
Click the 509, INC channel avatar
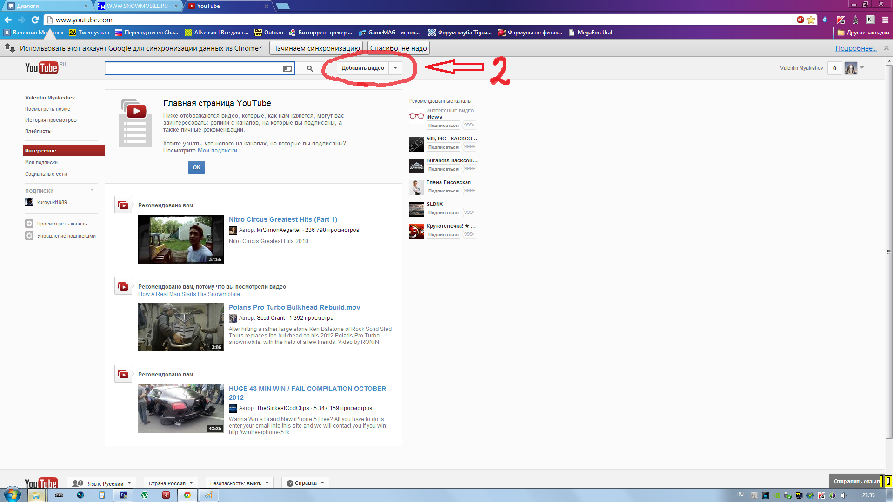[x=417, y=144]
